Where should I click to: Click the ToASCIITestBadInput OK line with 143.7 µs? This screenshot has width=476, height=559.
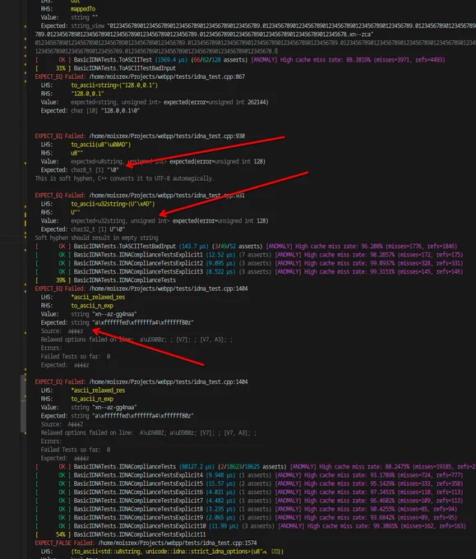[246, 247]
